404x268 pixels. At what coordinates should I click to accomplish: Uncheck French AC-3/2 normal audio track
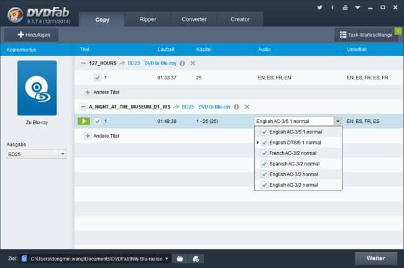[264, 153]
